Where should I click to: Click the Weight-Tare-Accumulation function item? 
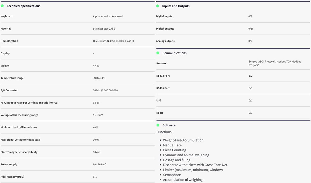[183, 140]
